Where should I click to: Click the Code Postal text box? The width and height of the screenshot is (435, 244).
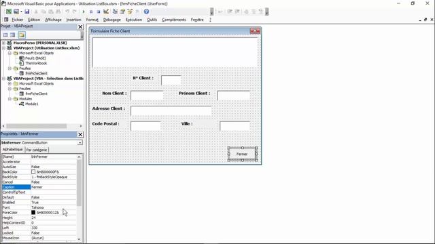click(145, 126)
